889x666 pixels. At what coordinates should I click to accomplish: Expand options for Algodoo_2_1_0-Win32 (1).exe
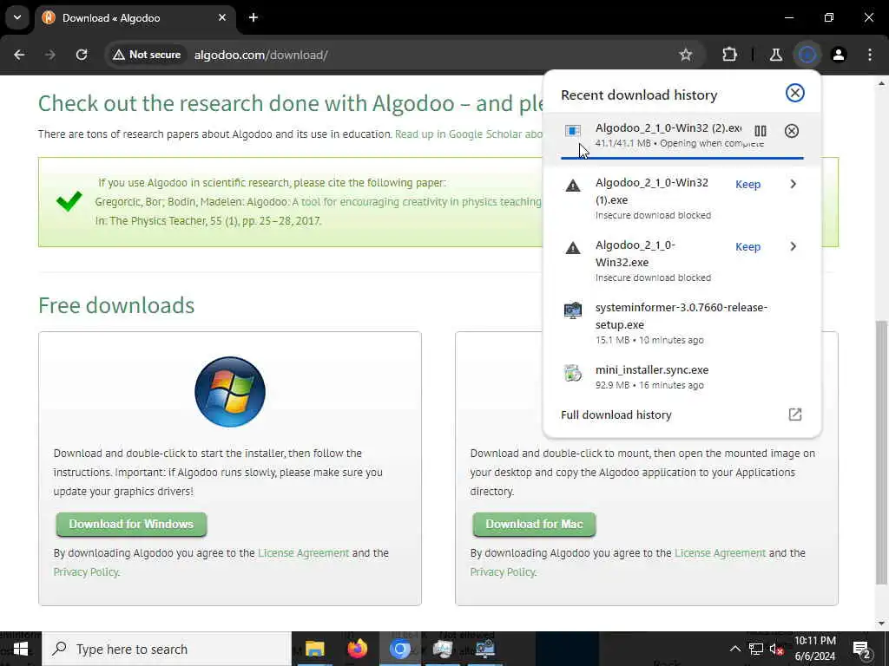pos(794,184)
